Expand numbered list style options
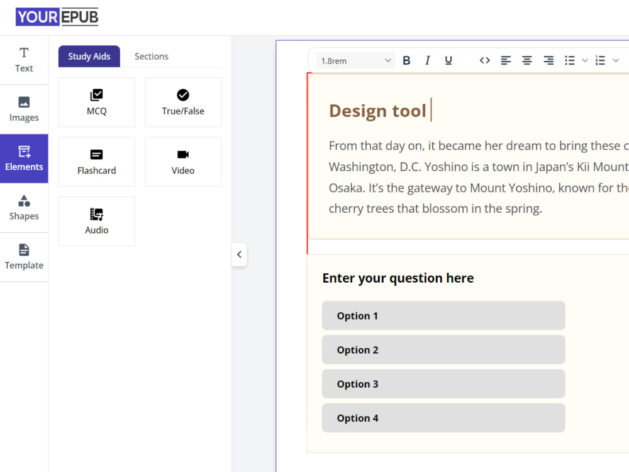Screen dimensions: 629x472 (x=616, y=60)
